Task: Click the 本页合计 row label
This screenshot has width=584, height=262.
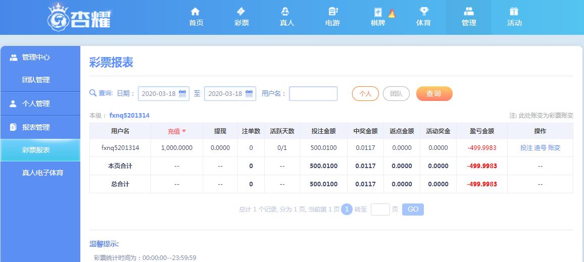Action: [120, 166]
